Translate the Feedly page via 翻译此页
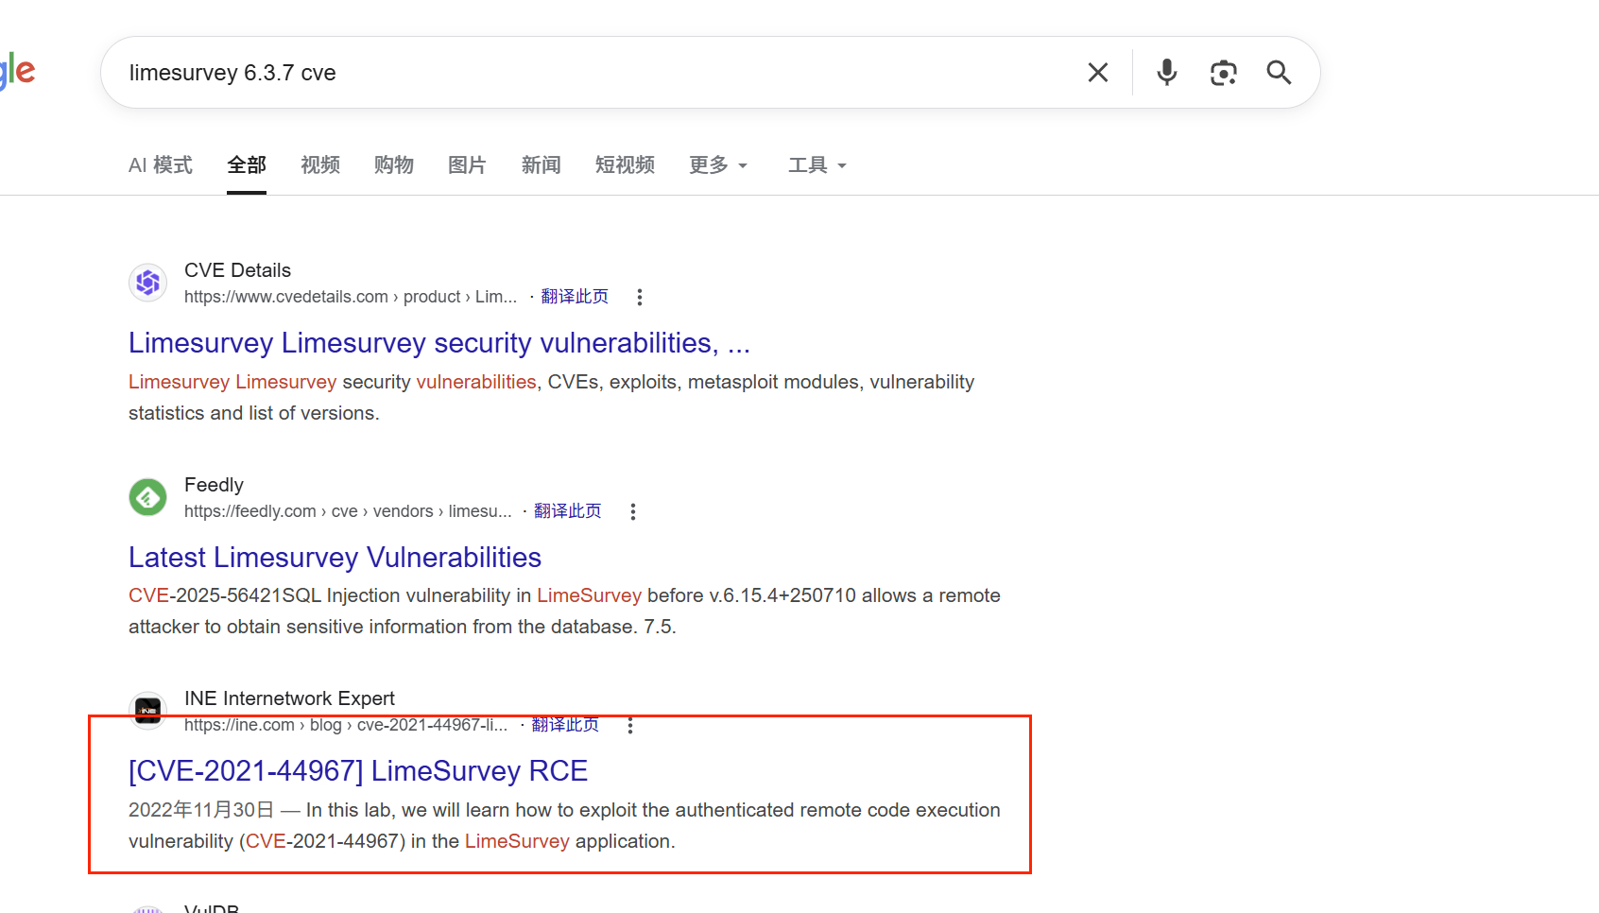 (x=568, y=511)
